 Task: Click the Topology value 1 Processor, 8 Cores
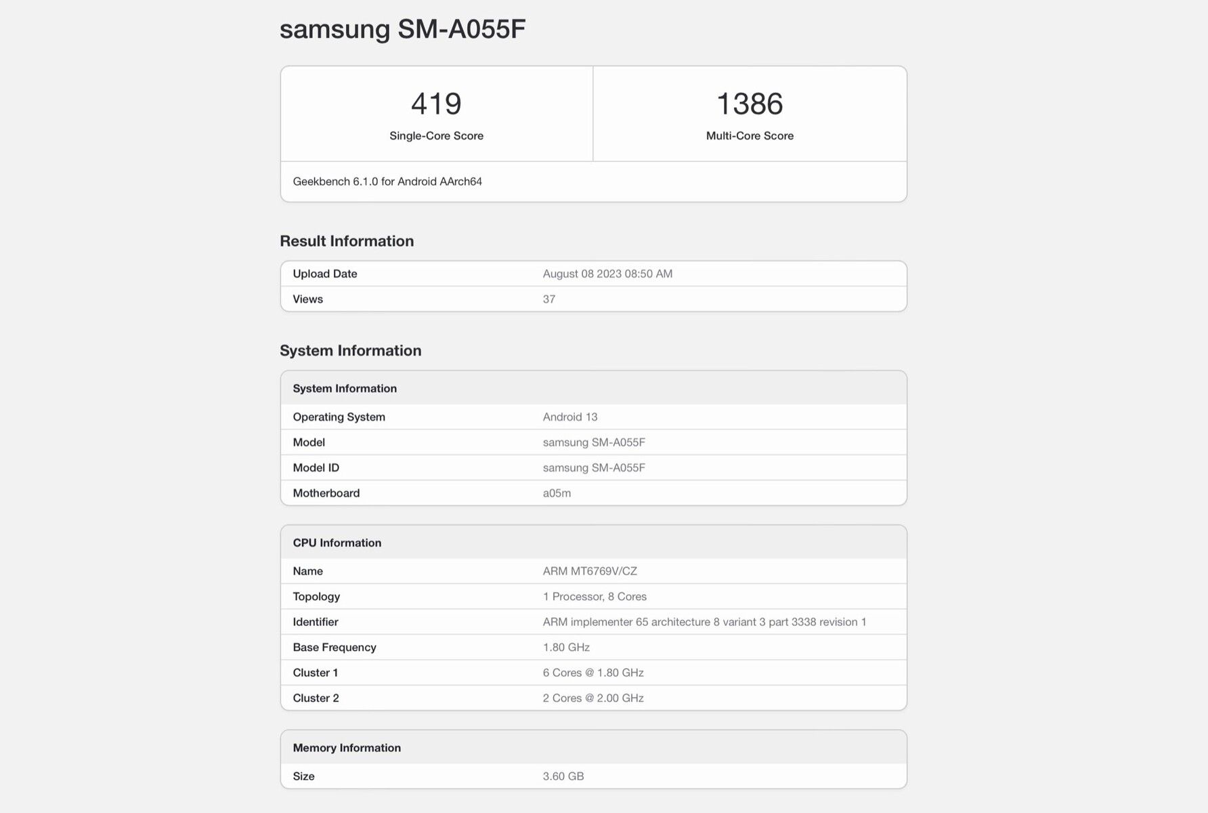(595, 597)
